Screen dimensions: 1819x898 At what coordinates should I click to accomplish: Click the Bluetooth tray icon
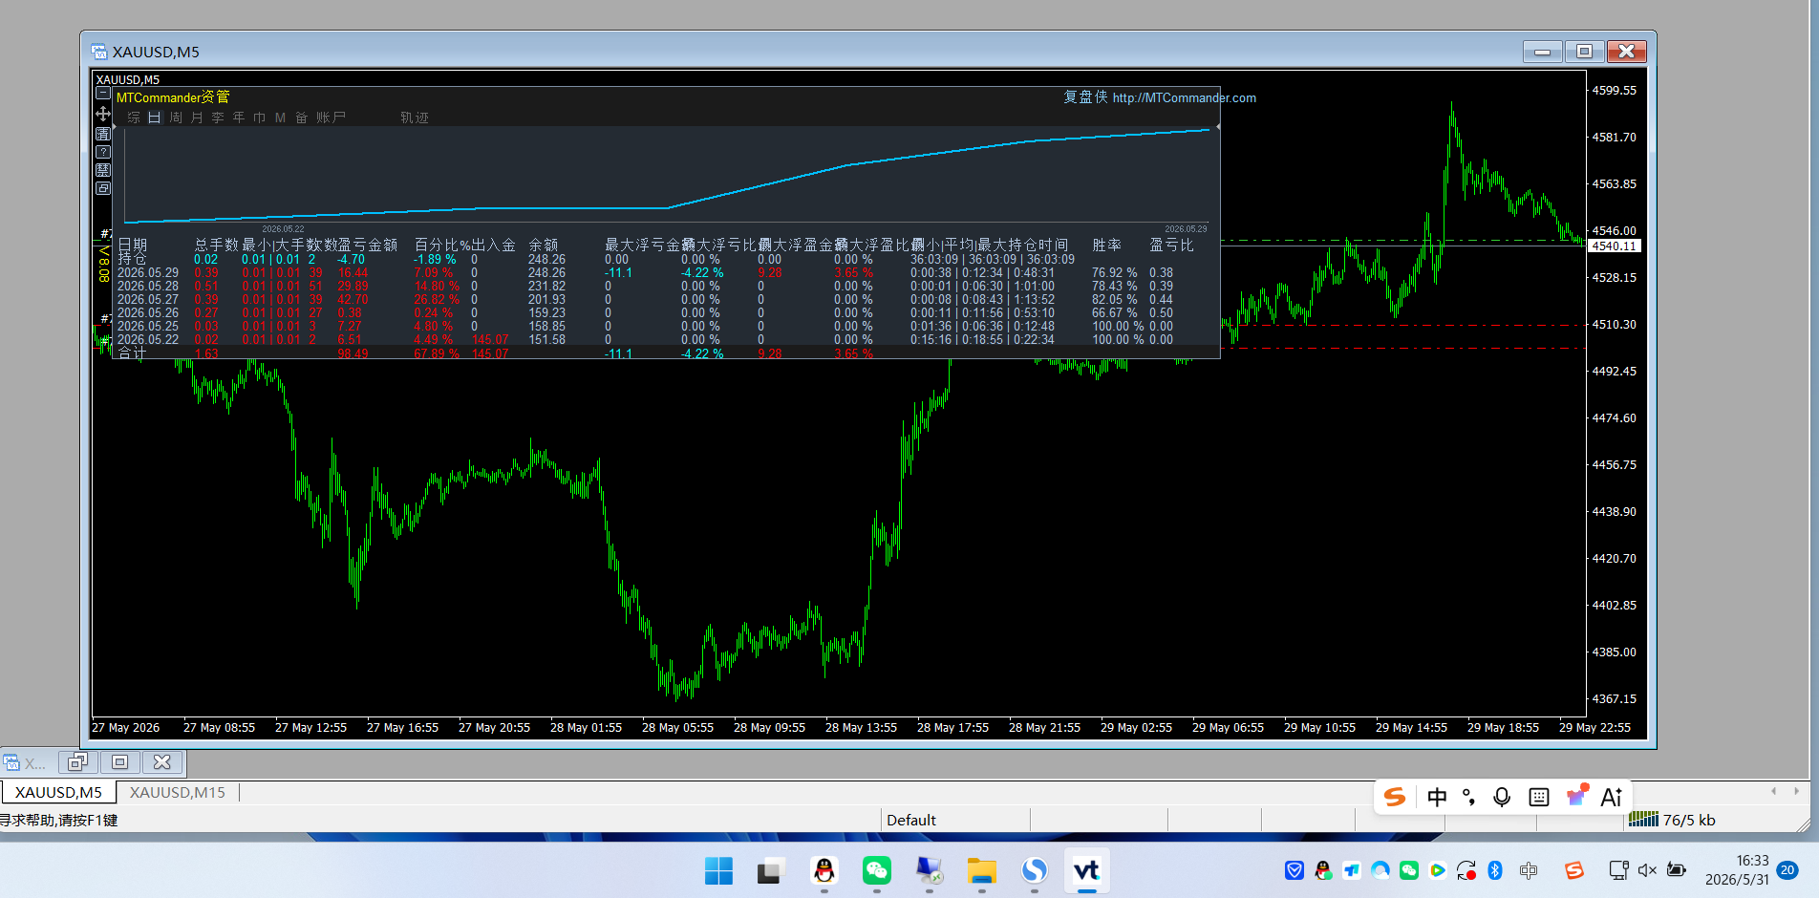click(x=1495, y=870)
